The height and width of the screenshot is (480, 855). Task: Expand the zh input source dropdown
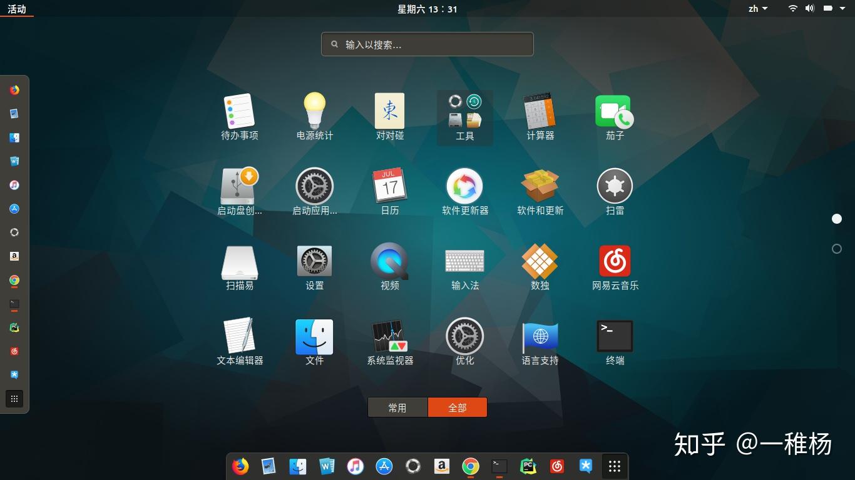758,9
